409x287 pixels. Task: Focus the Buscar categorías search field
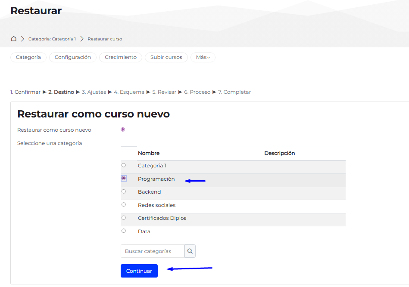pyautogui.click(x=153, y=251)
